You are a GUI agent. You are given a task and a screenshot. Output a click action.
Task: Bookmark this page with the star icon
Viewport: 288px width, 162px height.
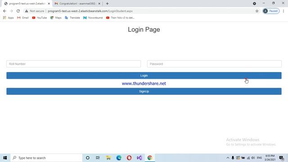tap(257, 11)
